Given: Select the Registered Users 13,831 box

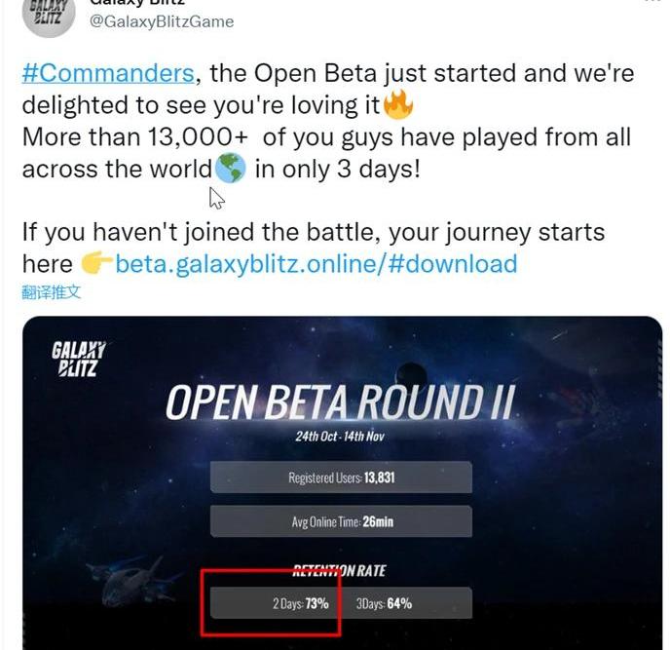Looking at the screenshot, I should pos(341,478).
